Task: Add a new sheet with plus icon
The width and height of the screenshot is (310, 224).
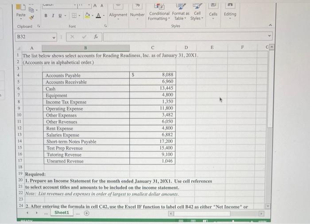Action: click(87, 213)
